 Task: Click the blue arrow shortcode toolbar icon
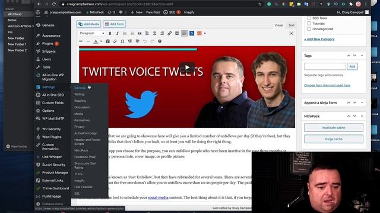[192, 33]
